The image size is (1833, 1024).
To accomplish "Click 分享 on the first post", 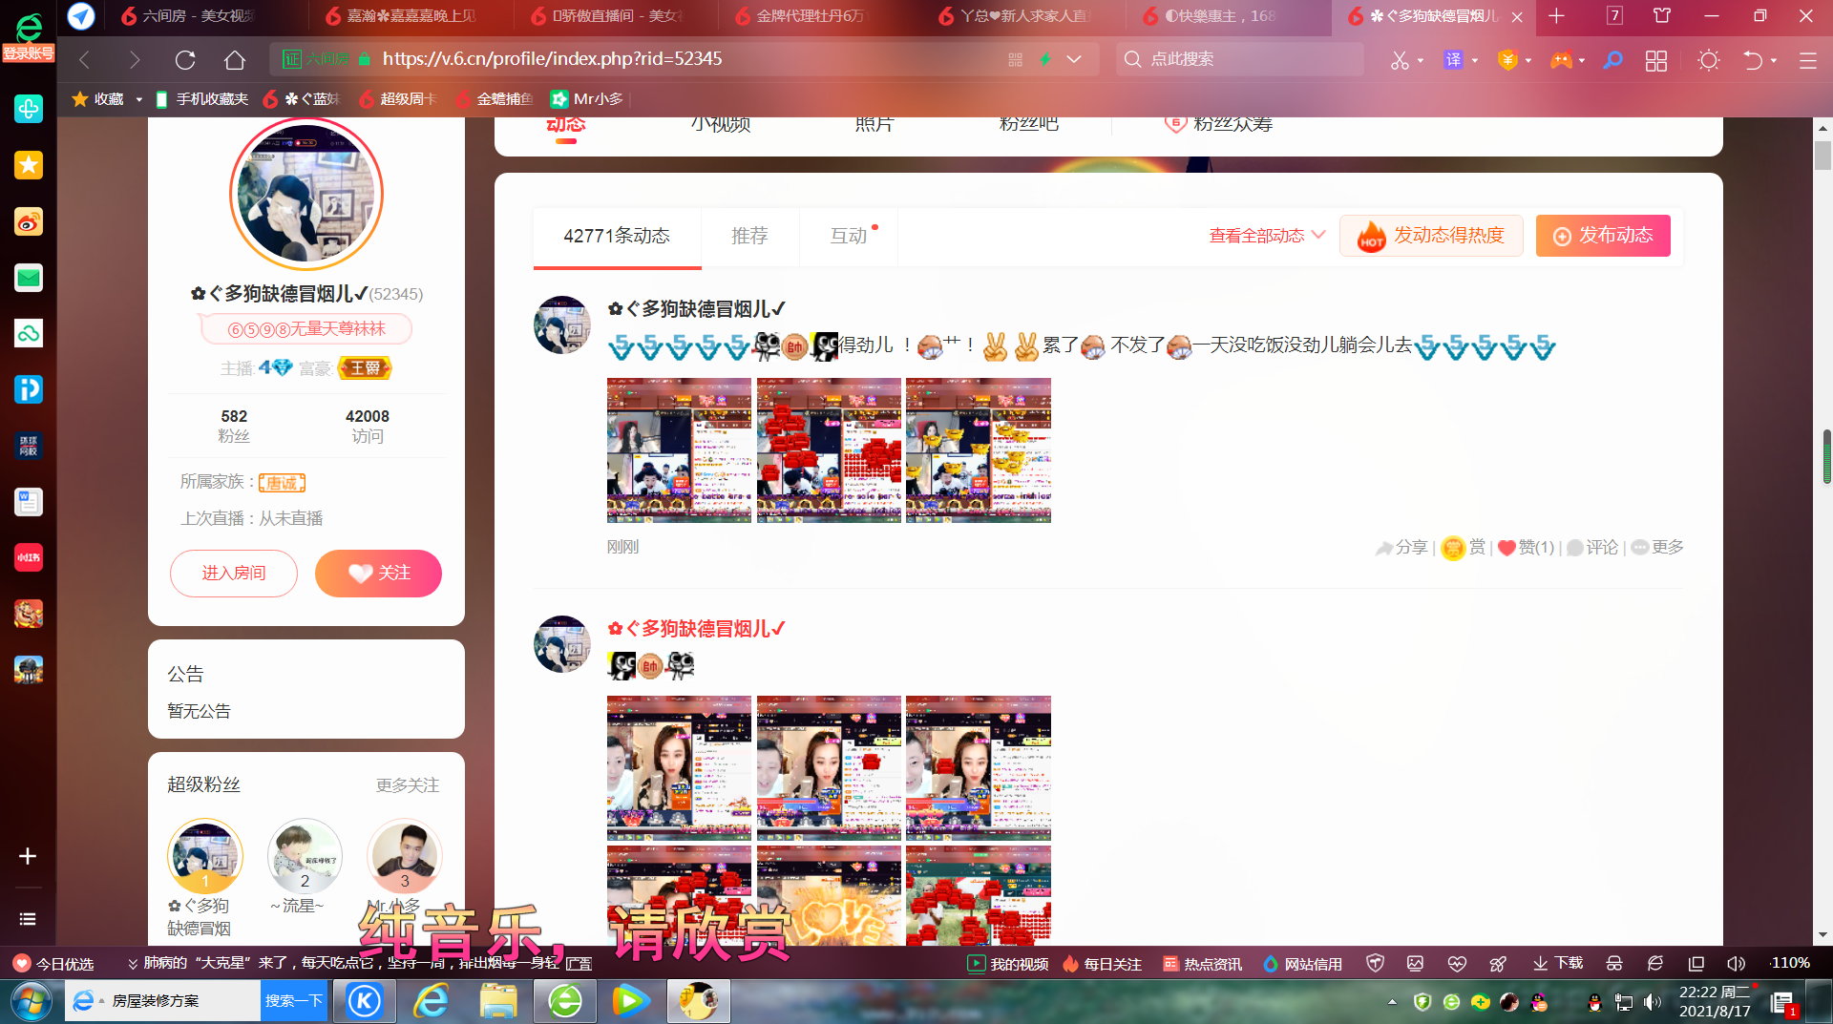I will click(x=1401, y=548).
